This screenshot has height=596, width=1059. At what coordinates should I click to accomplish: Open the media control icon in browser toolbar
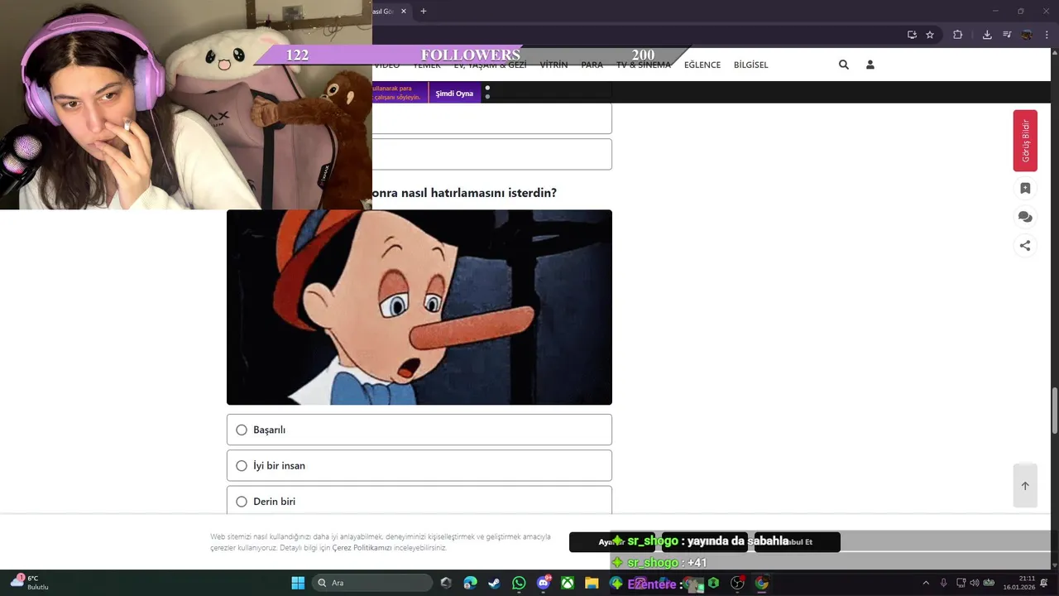pos(1007,35)
